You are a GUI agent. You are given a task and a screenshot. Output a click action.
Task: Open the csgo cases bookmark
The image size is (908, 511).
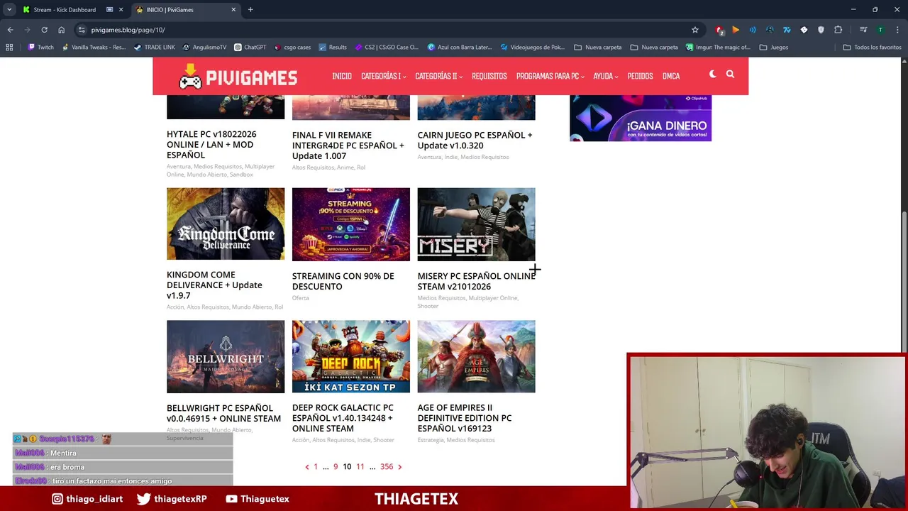click(292, 47)
